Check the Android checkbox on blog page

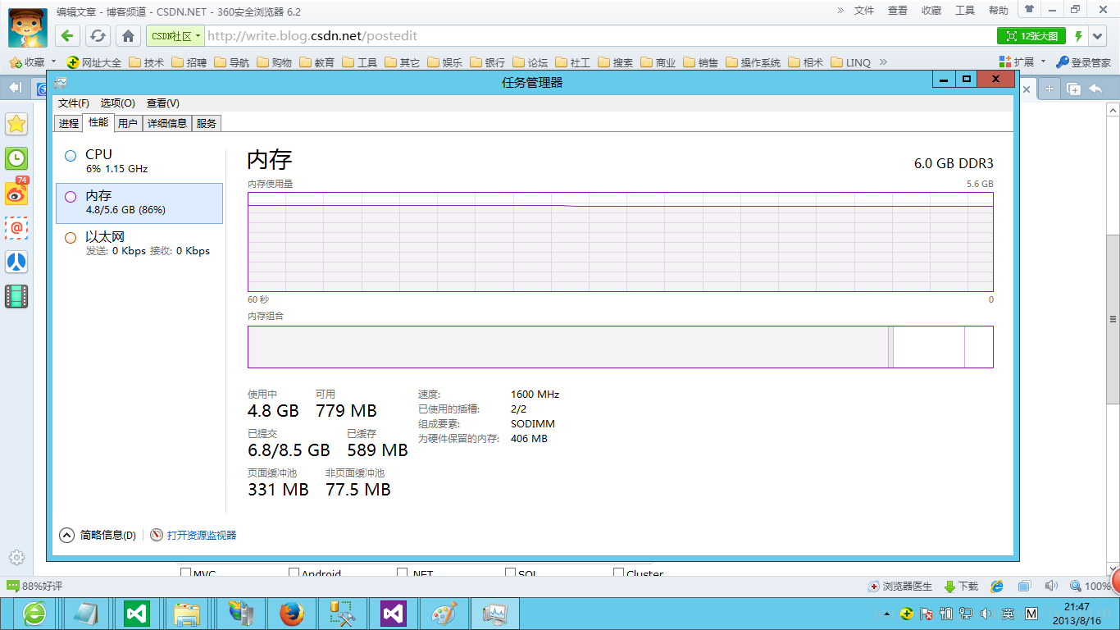(294, 573)
